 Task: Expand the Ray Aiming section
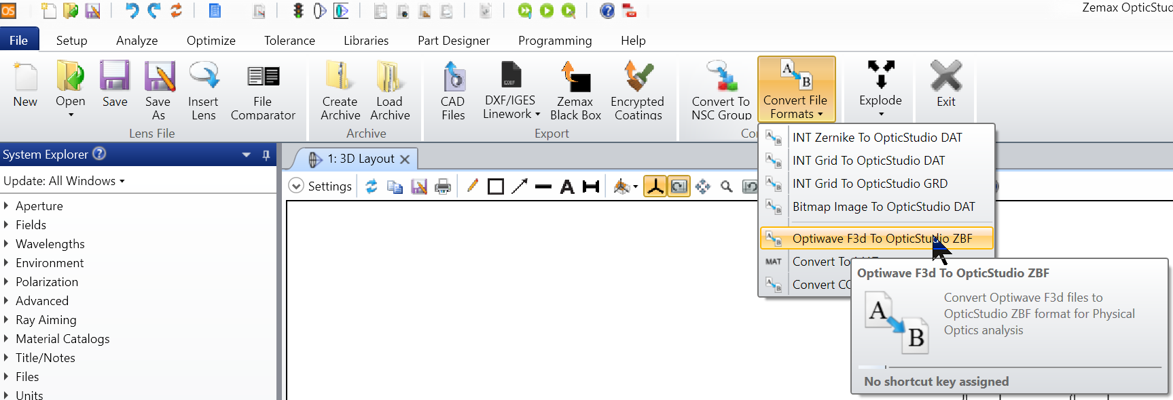click(x=6, y=319)
